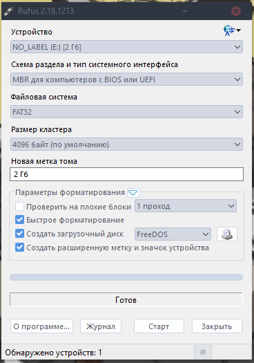Click the hash (#) checksum button
Viewport: 254px width, 363px height.
click(203, 352)
